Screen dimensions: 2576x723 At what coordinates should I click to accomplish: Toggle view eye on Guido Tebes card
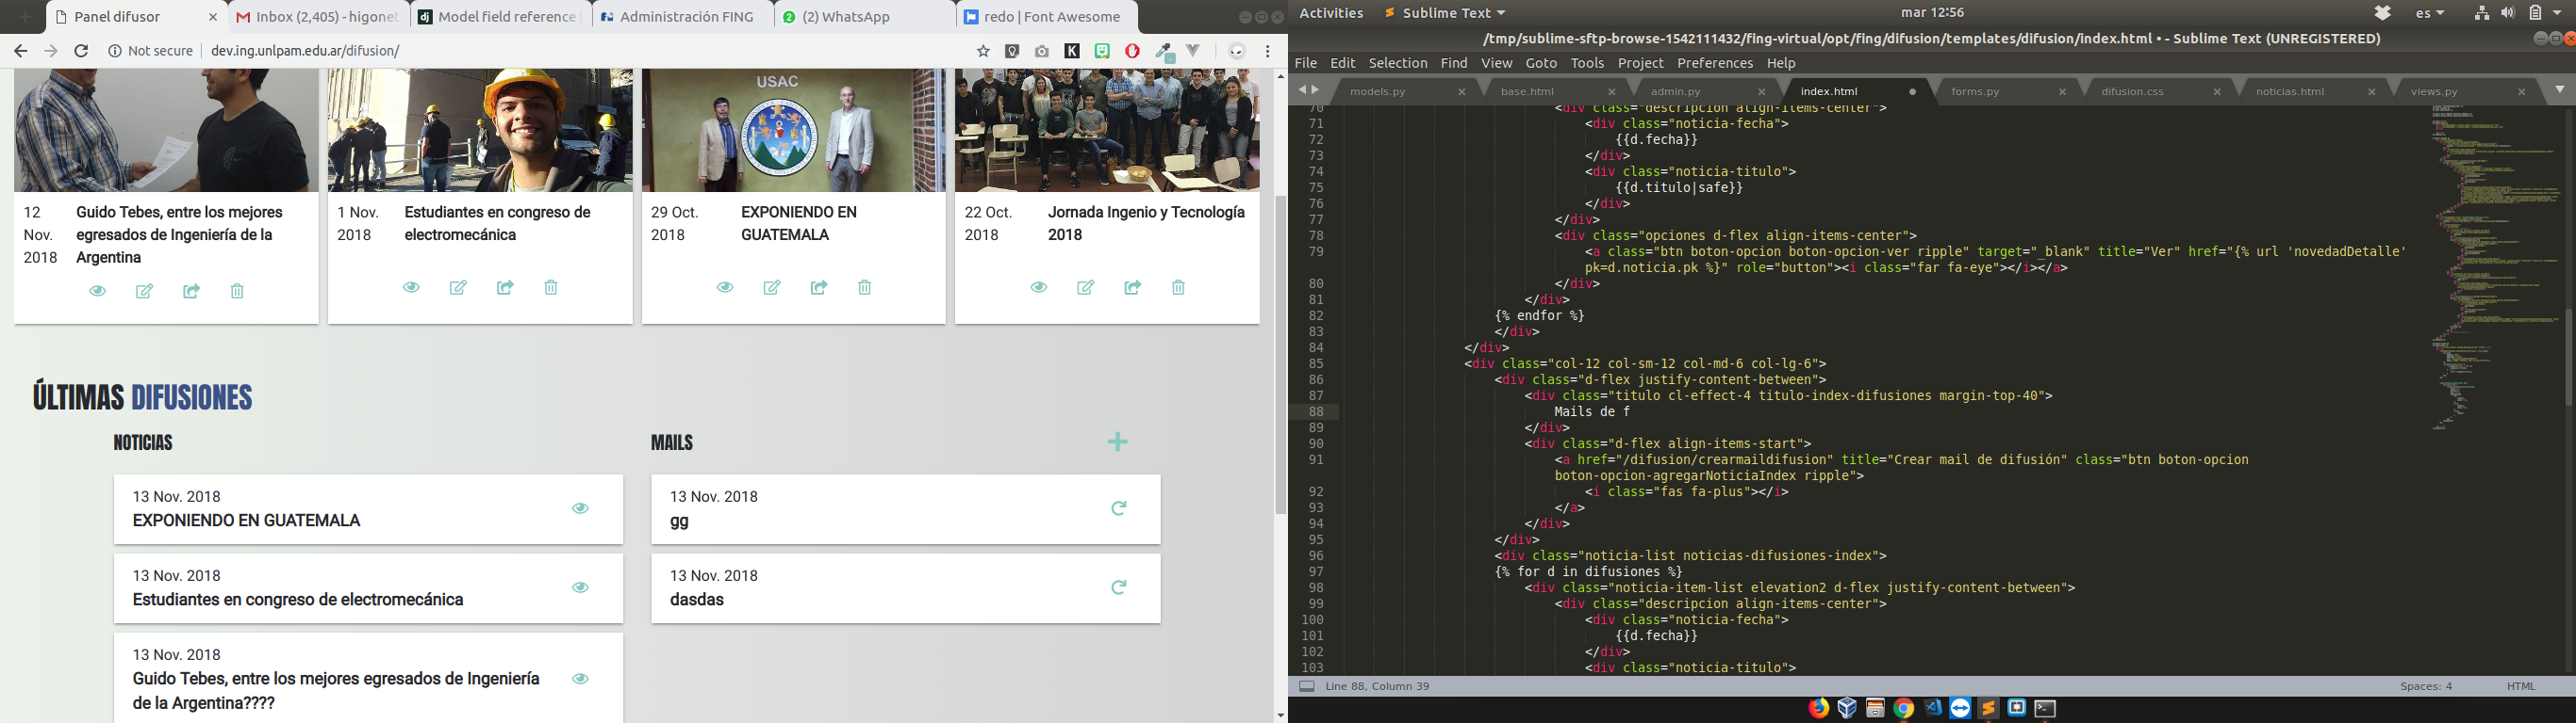[x=97, y=292]
